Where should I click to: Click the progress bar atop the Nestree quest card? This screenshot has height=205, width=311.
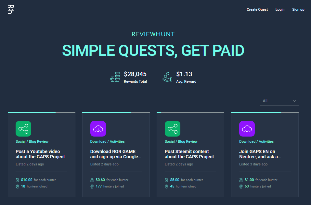(265, 113)
